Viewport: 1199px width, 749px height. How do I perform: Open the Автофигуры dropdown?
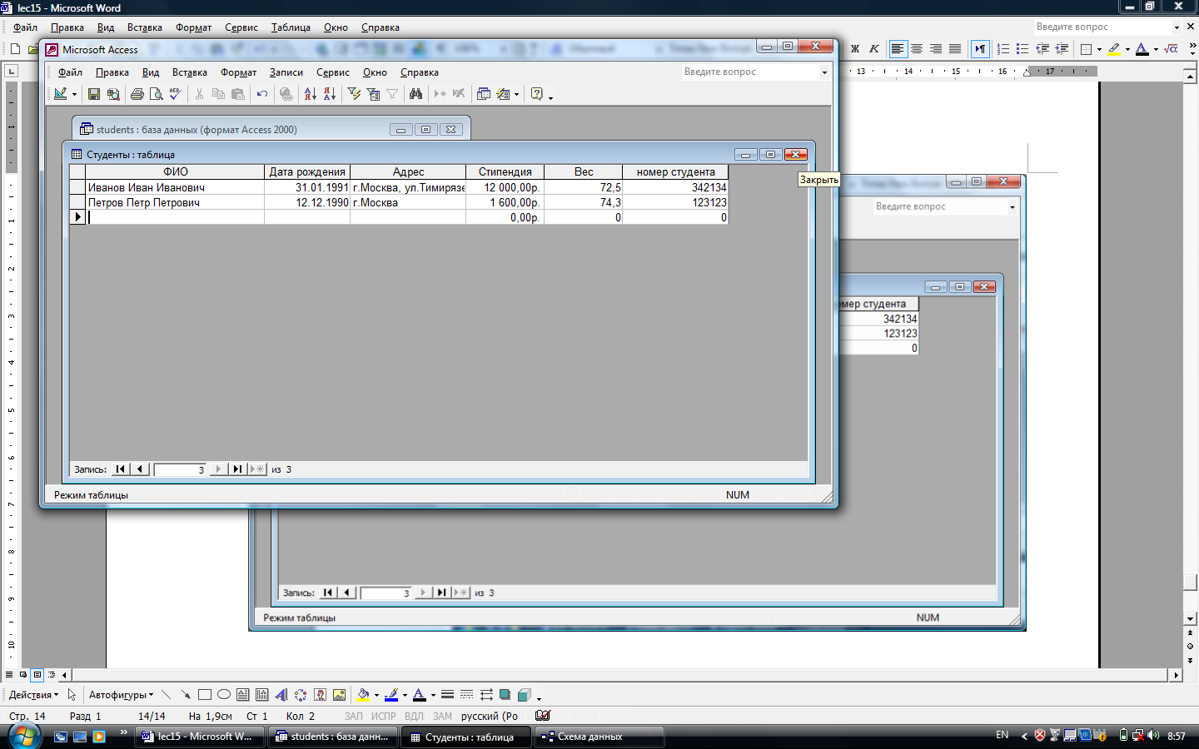121,695
